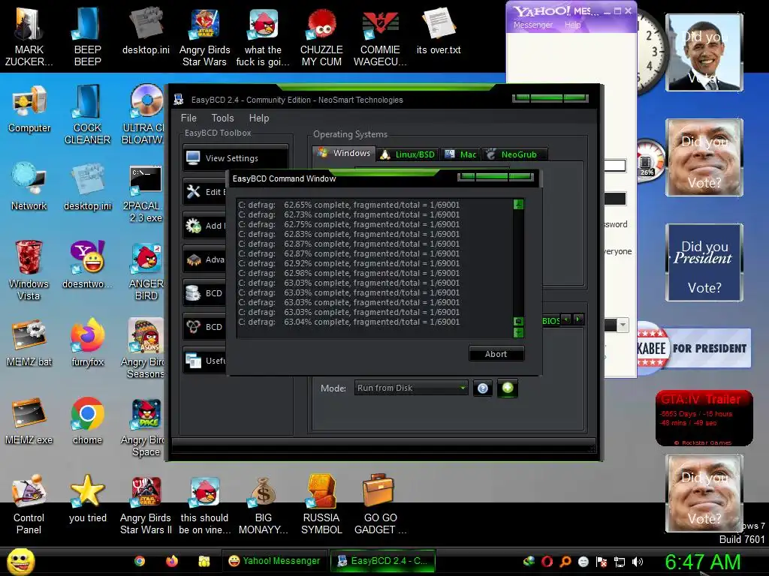Click tab scroll left arrow near BIOS
Viewport: 769px width, 576px height.
coord(566,319)
